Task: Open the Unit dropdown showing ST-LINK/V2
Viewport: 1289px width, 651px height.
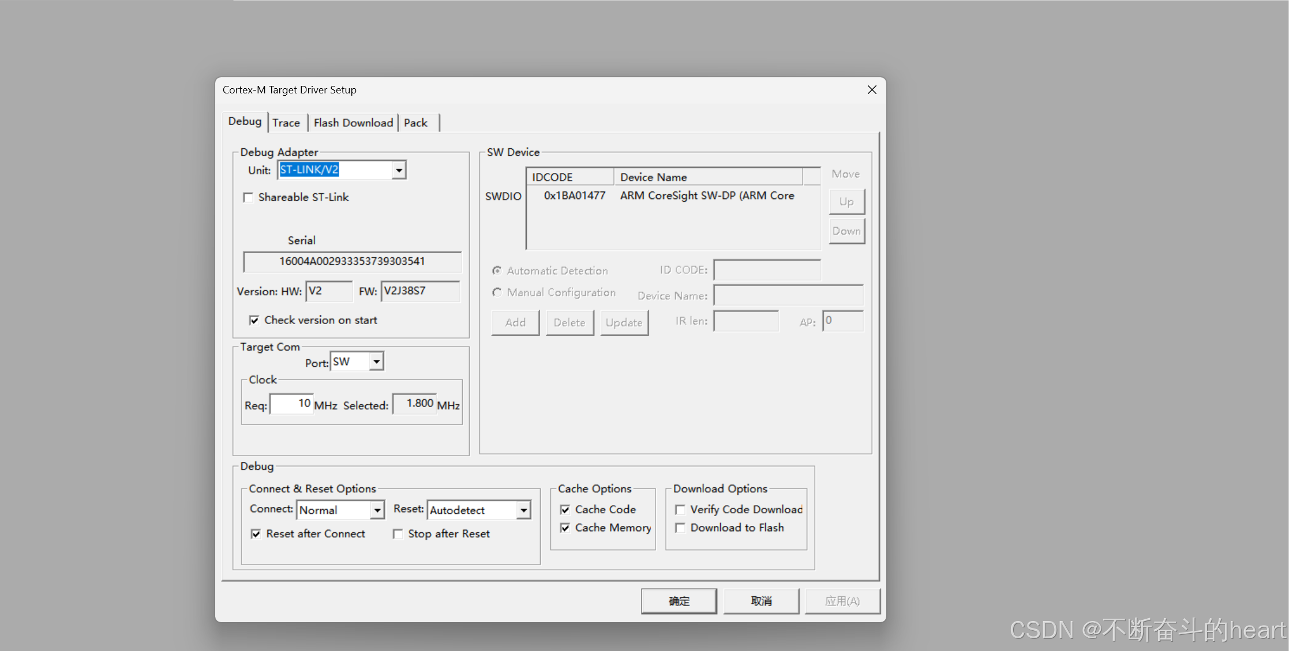Action: [x=399, y=170]
